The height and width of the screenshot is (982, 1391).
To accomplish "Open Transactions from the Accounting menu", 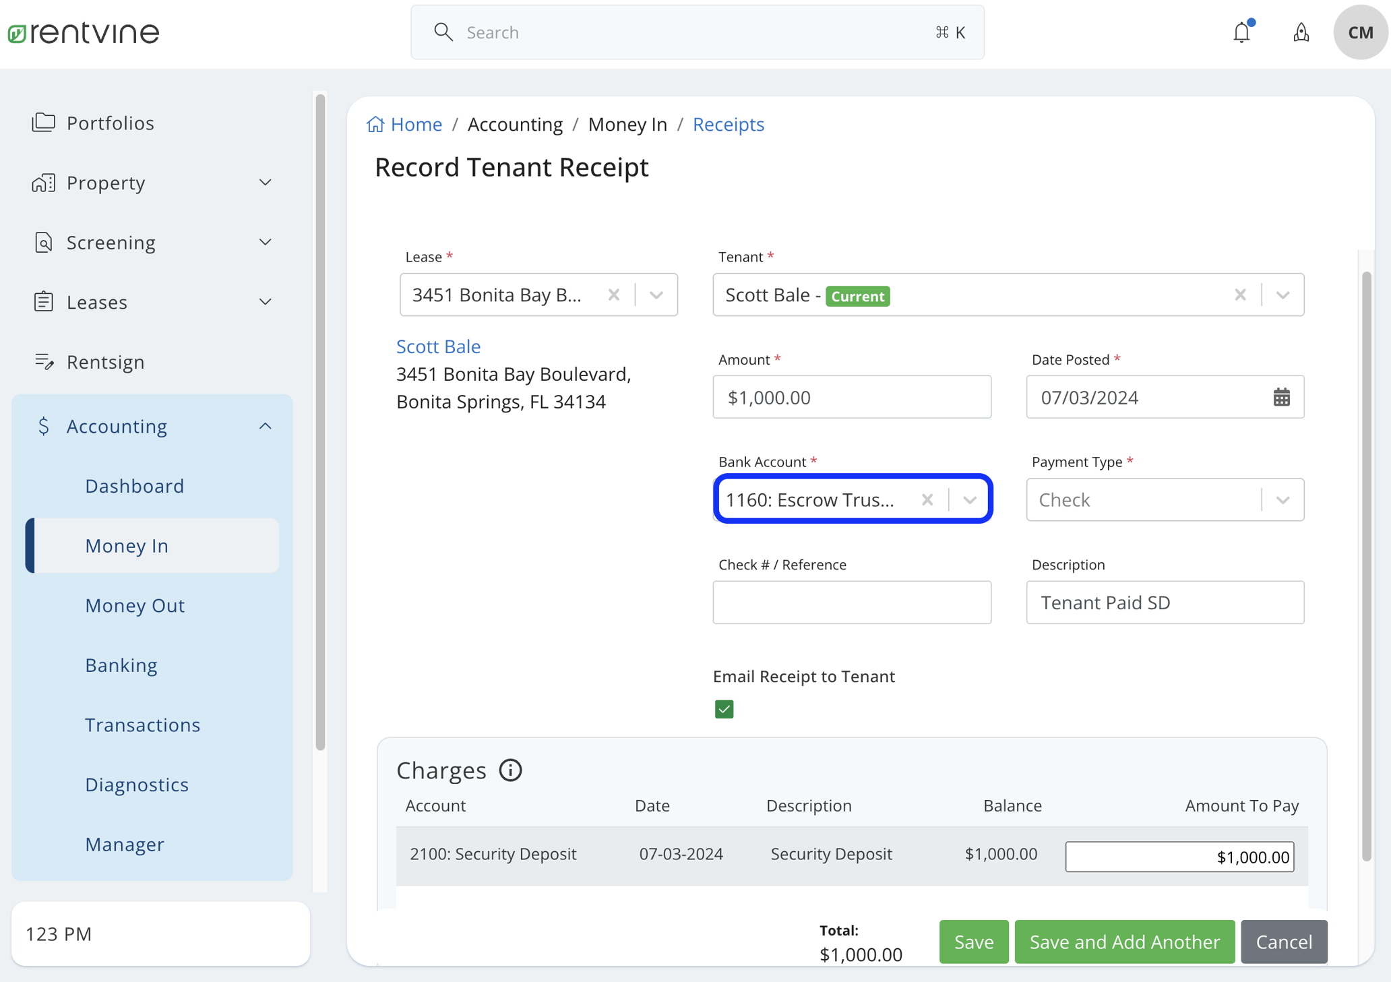I will [x=142, y=725].
